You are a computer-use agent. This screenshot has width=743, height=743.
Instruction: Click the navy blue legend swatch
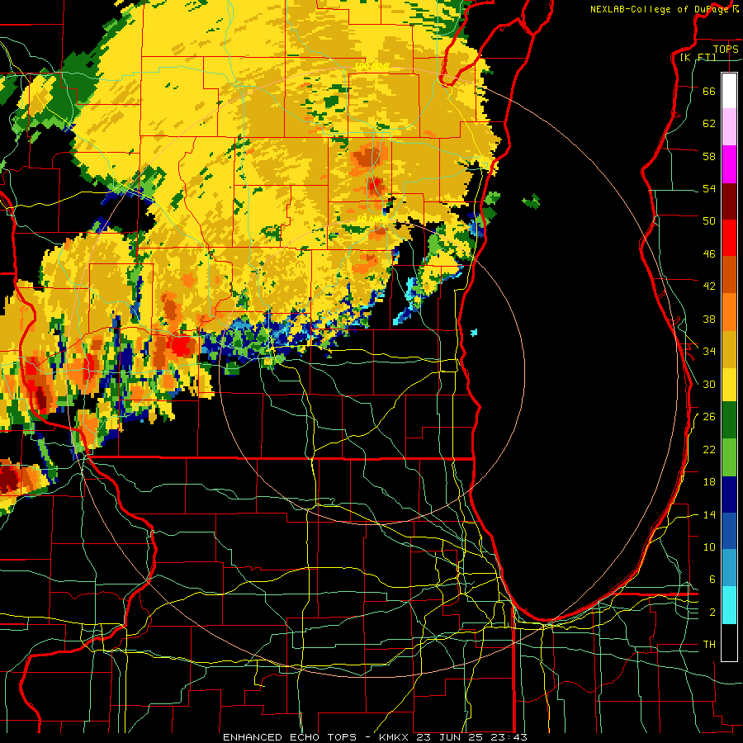point(729,495)
